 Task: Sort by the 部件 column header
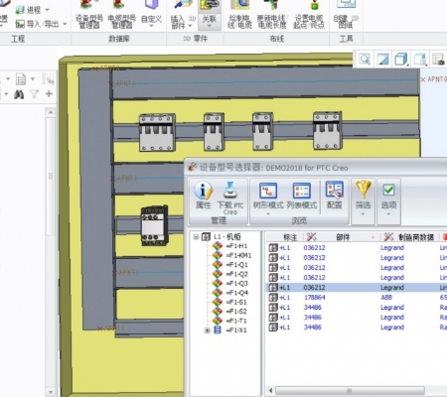click(343, 237)
